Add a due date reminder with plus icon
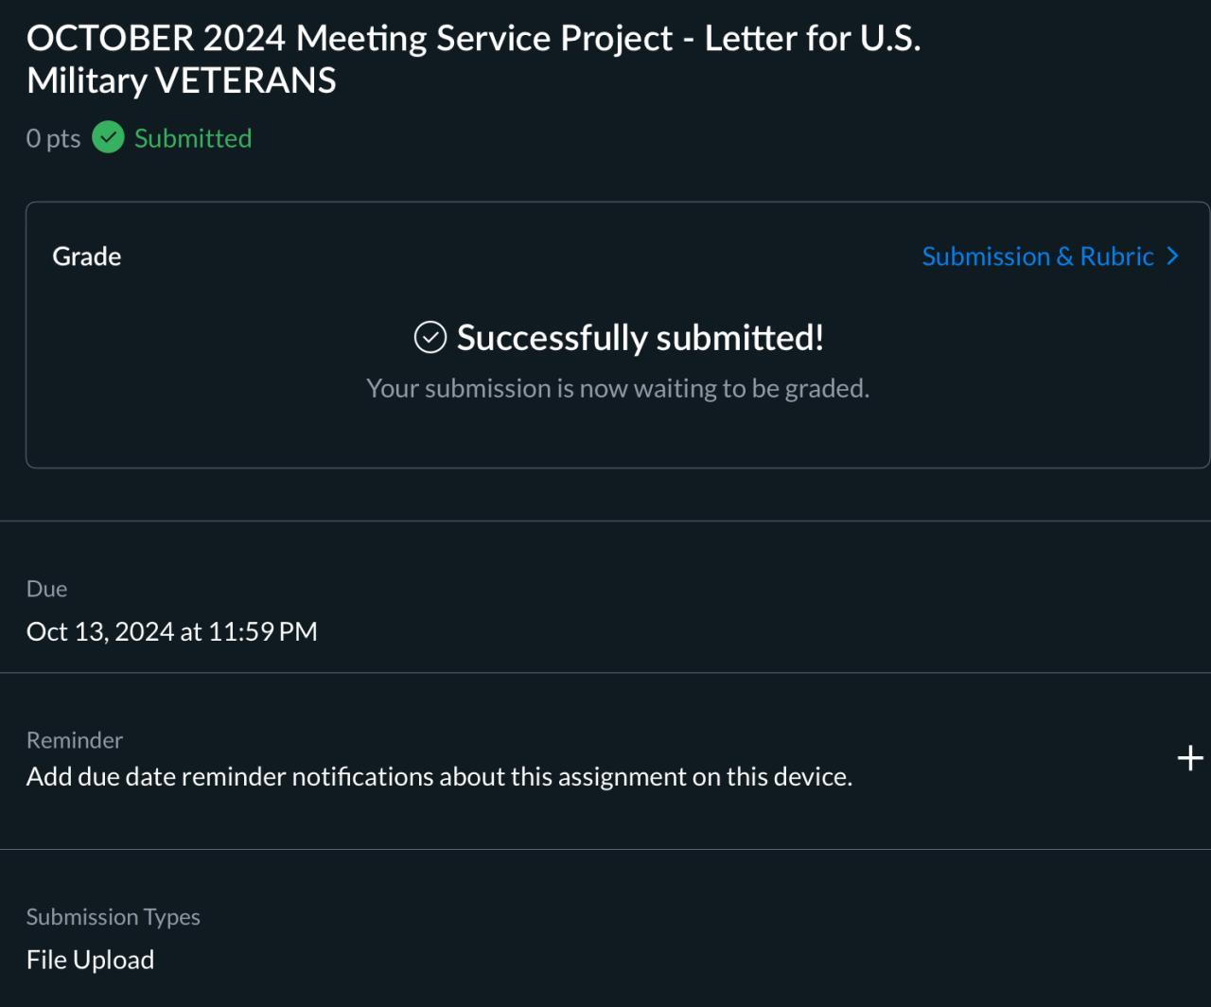The width and height of the screenshot is (1211, 1007). point(1189,758)
